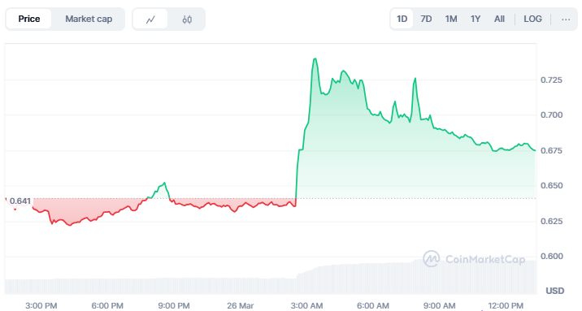Select the 1D time range

[x=402, y=19]
